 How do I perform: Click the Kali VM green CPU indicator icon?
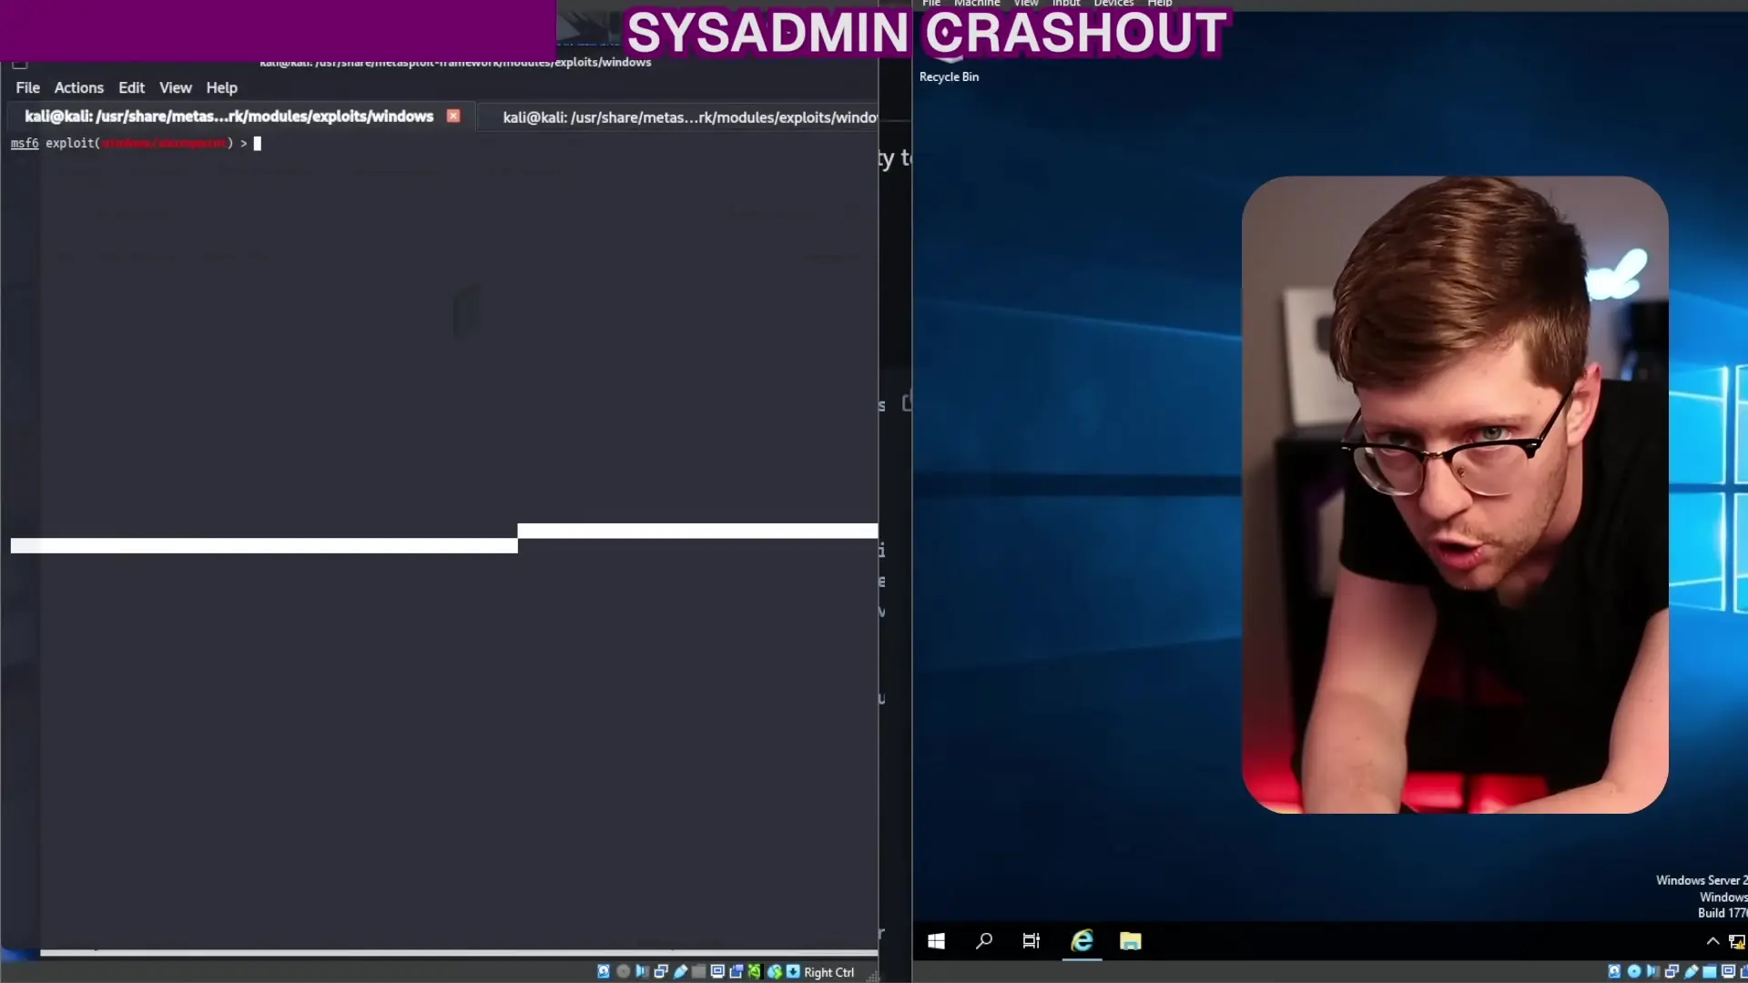[756, 972]
